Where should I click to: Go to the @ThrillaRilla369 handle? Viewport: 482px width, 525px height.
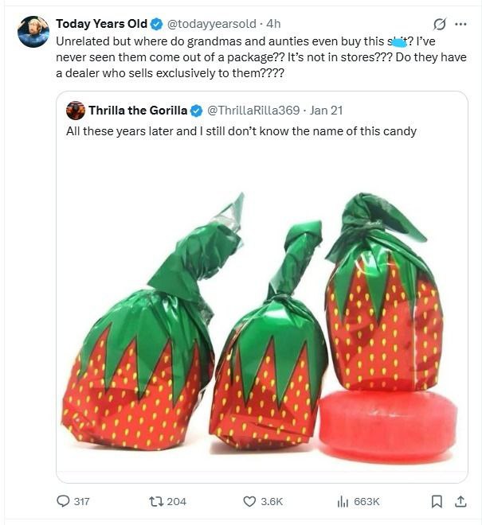pyautogui.click(x=255, y=110)
